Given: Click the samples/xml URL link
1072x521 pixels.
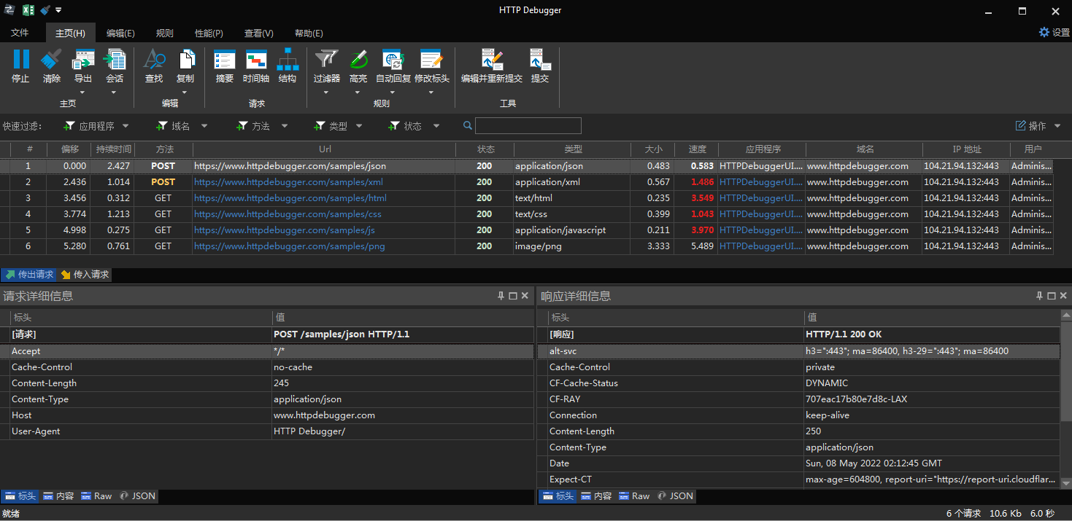Looking at the screenshot, I should [x=288, y=182].
